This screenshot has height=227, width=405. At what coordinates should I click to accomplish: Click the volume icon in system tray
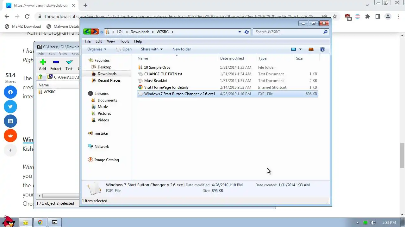tap(373, 223)
